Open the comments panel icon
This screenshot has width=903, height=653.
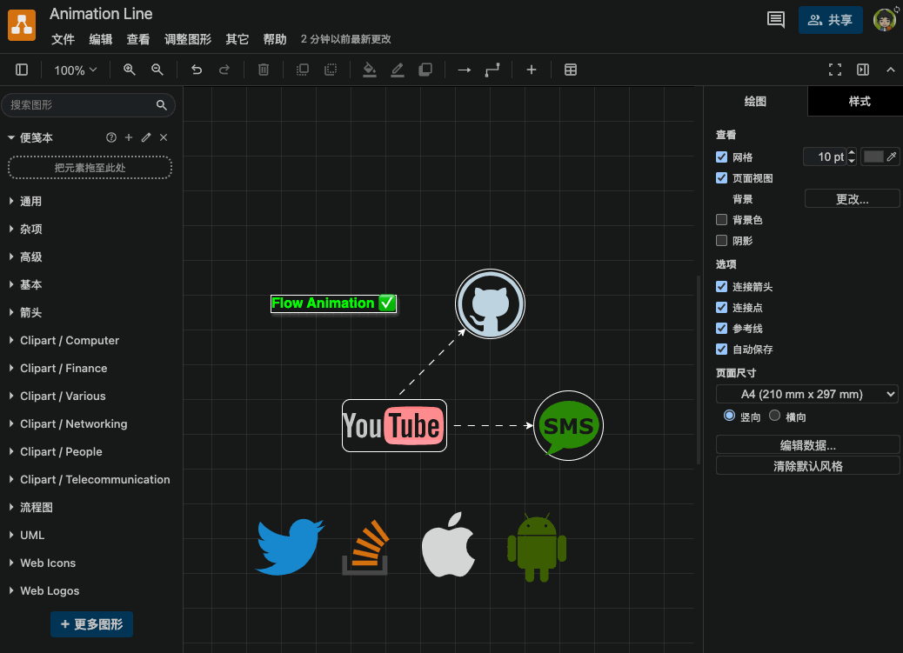tap(776, 20)
